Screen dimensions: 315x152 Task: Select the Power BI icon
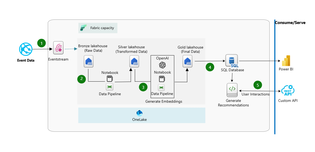[x=286, y=61]
